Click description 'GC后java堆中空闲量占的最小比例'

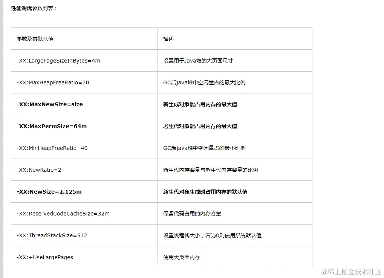click(204, 148)
